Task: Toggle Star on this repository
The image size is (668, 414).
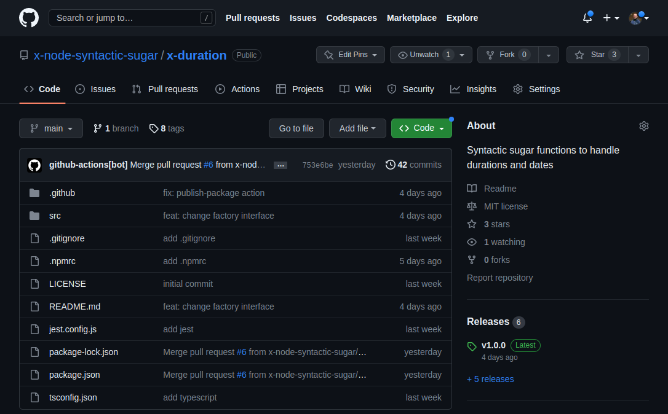Action: click(x=597, y=55)
